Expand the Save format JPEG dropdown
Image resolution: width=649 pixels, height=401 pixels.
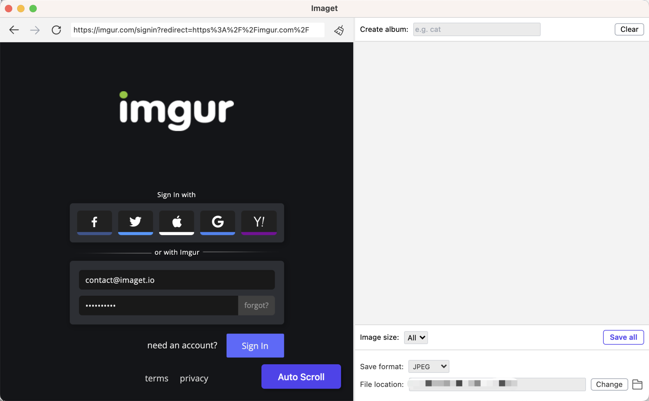point(428,366)
